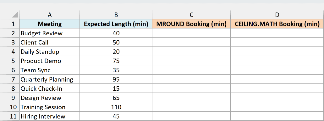The width and height of the screenshot is (324, 121).
Task: Select empty CEILING.MATH cell for Design Review
Action: (x=277, y=98)
